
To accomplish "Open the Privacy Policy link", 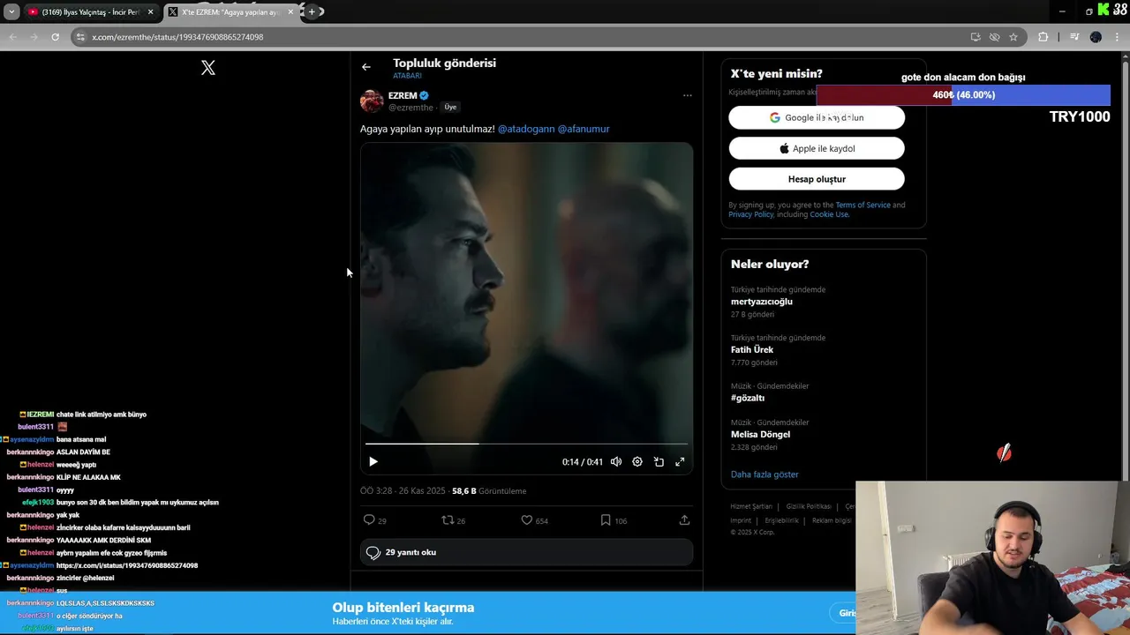I will click(751, 214).
